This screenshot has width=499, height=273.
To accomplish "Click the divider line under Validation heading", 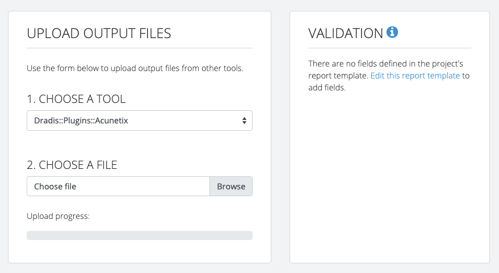I will point(389,48).
